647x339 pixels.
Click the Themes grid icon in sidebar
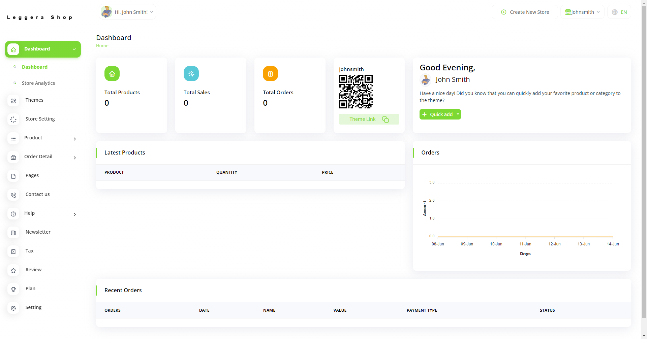(x=13, y=101)
